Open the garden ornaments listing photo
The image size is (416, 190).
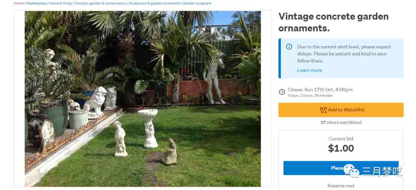coord(143,99)
